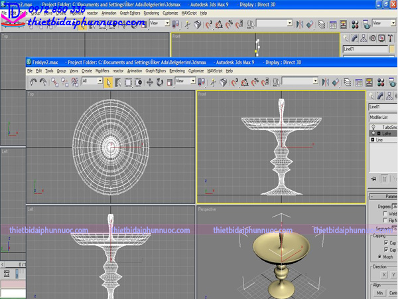The image size is (398, 299).
Task: Click the Unlink Selection tool
Action: click(x=65, y=82)
